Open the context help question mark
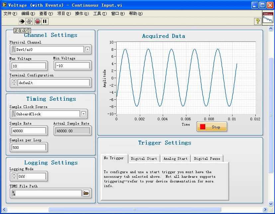The image size is (275, 214). pos(257,22)
